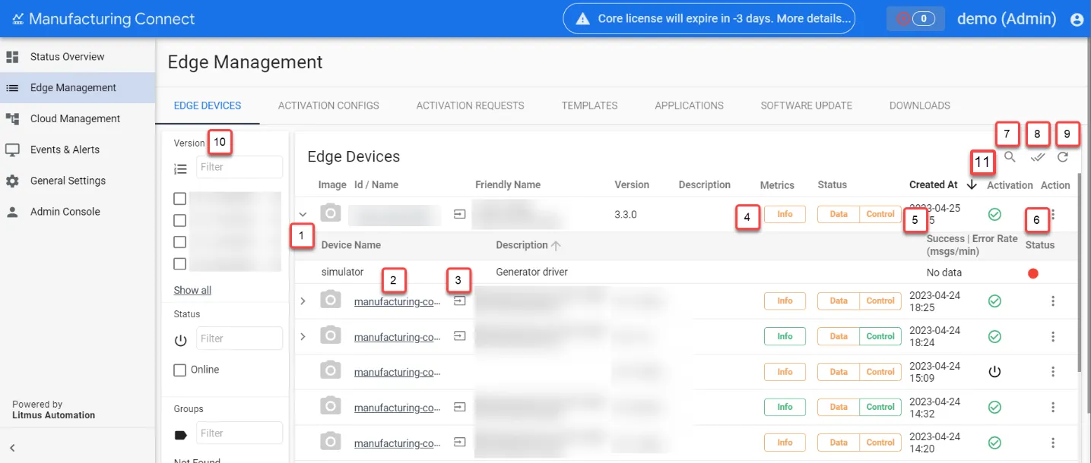This screenshot has width=1091, height=463.
Task: Click the version list icon beside the Filter
Action: coord(181,169)
